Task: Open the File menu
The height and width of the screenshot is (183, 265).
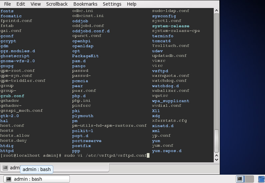Action: 7,4
